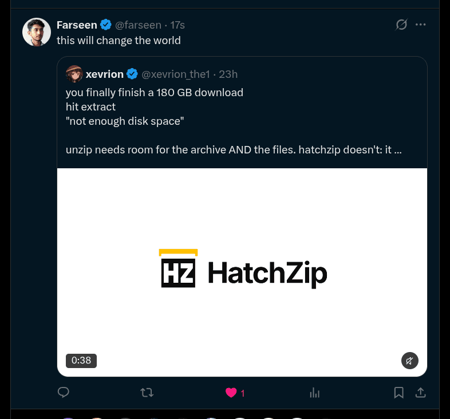Open Farseen display name link
The width and height of the screenshot is (450, 419).
[x=77, y=25]
